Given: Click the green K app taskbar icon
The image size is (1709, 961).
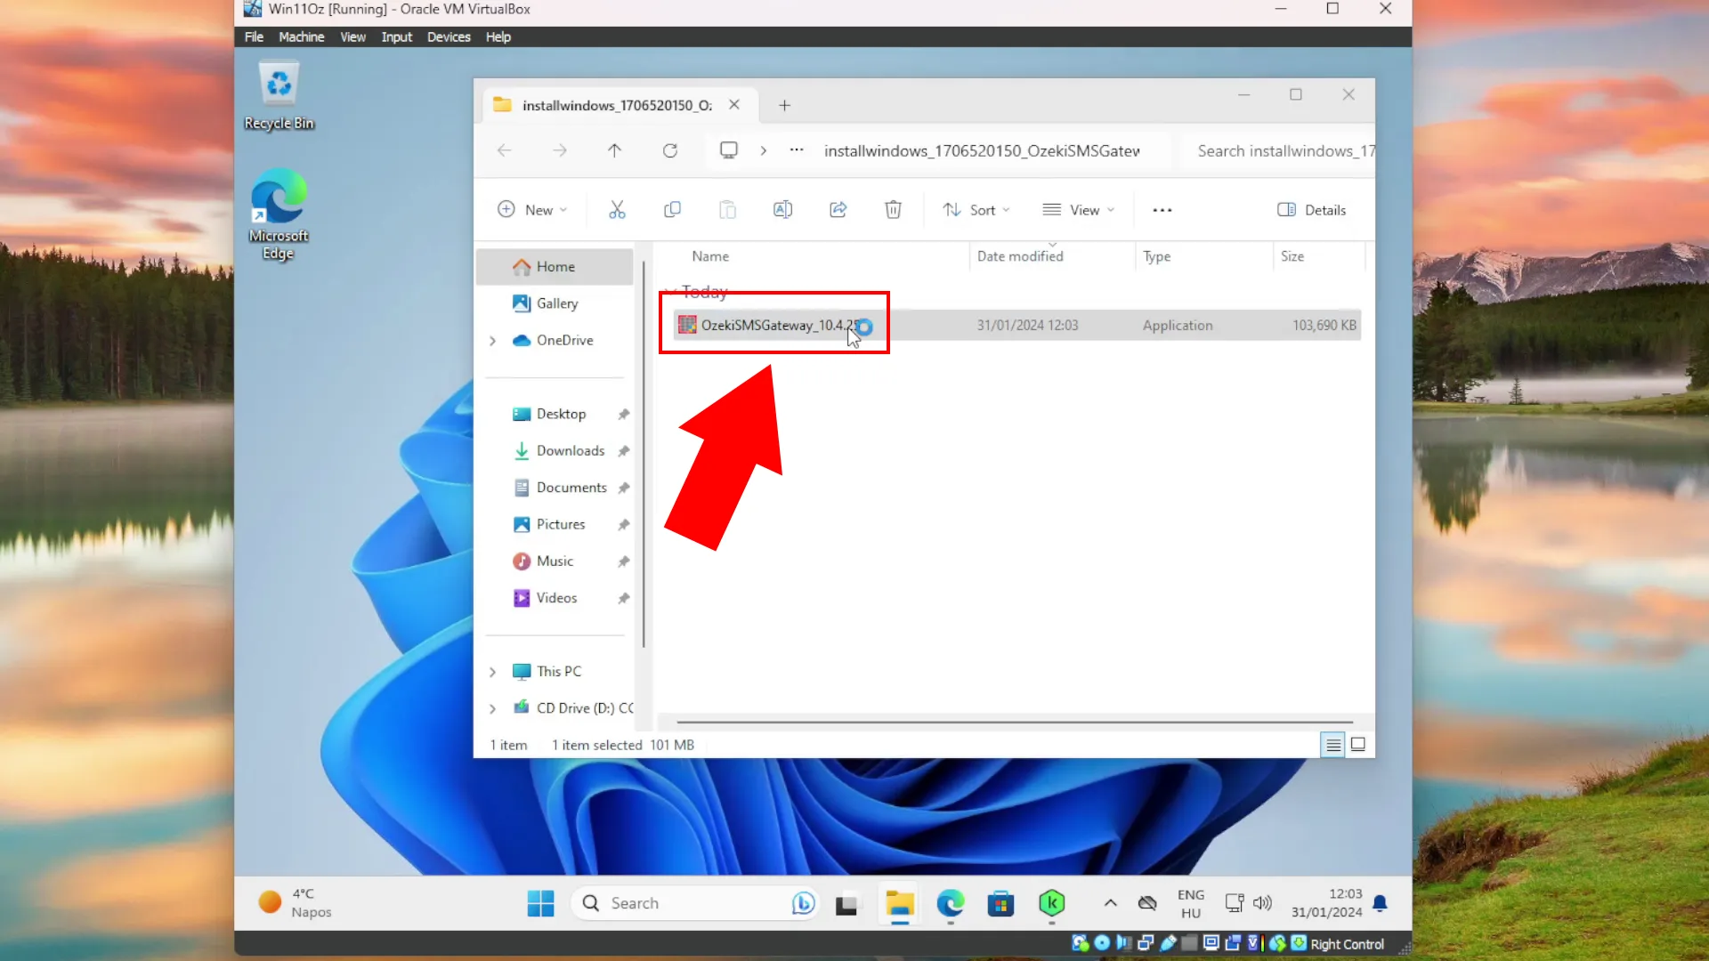Looking at the screenshot, I should (x=1051, y=904).
